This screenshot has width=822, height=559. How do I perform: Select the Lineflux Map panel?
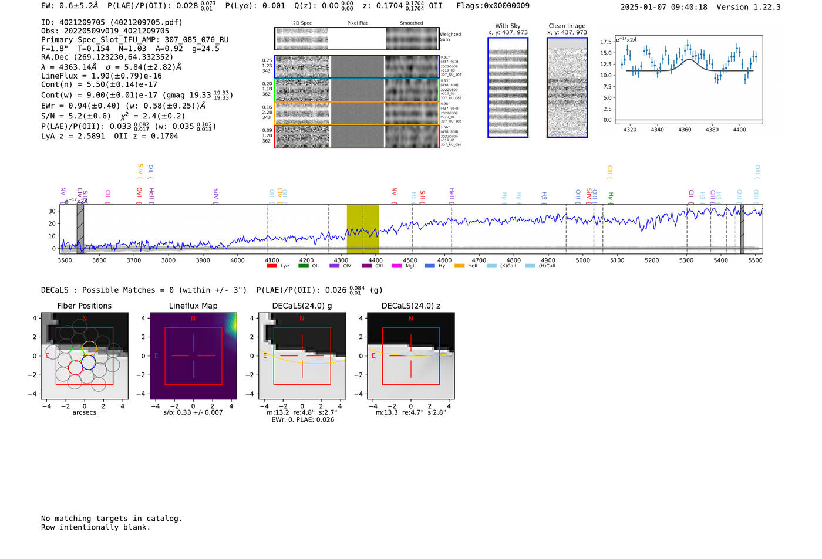pyautogui.click(x=193, y=356)
